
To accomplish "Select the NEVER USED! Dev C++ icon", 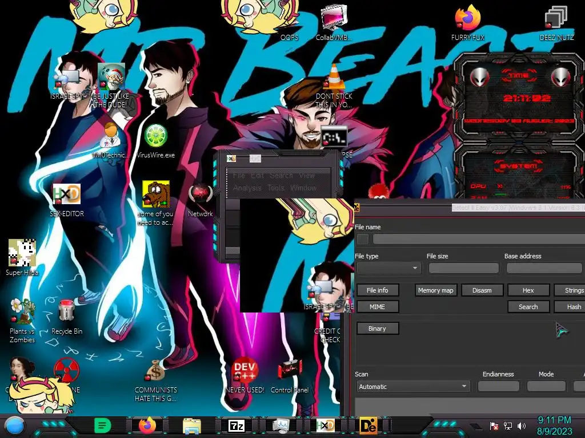I will pyautogui.click(x=245, y=375).
